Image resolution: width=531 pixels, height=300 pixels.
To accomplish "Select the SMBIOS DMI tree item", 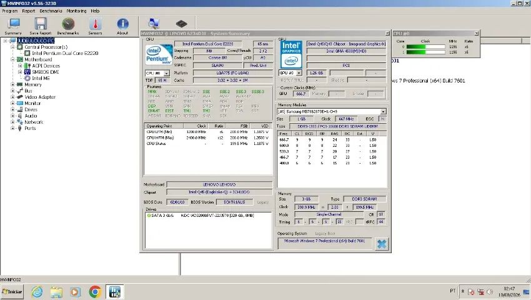I will (x=46, y=72).
